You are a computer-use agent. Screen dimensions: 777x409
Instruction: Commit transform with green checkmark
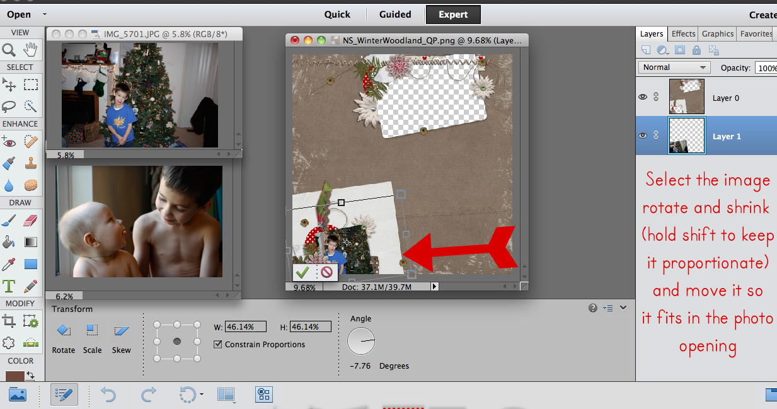[302, 272]
